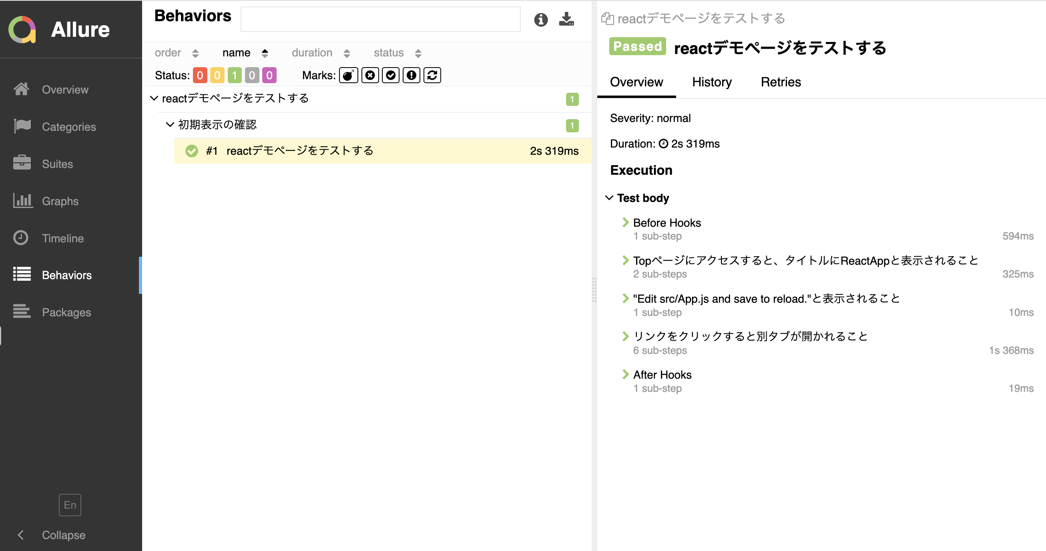This screenshot has width=1046, height=551.
Task: Toggle the passed status filter showing 1
Action: [x=234, y=75]
